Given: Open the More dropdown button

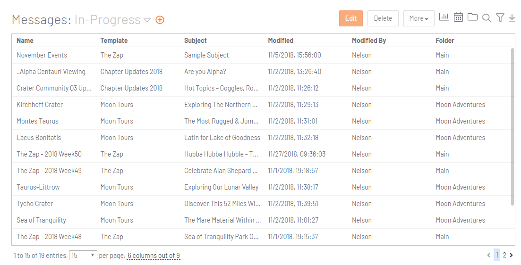Looking at the screenshot, I should [419, 18].
